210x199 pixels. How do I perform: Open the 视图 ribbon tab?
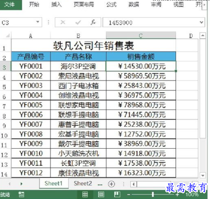click(x=178, y=5)
